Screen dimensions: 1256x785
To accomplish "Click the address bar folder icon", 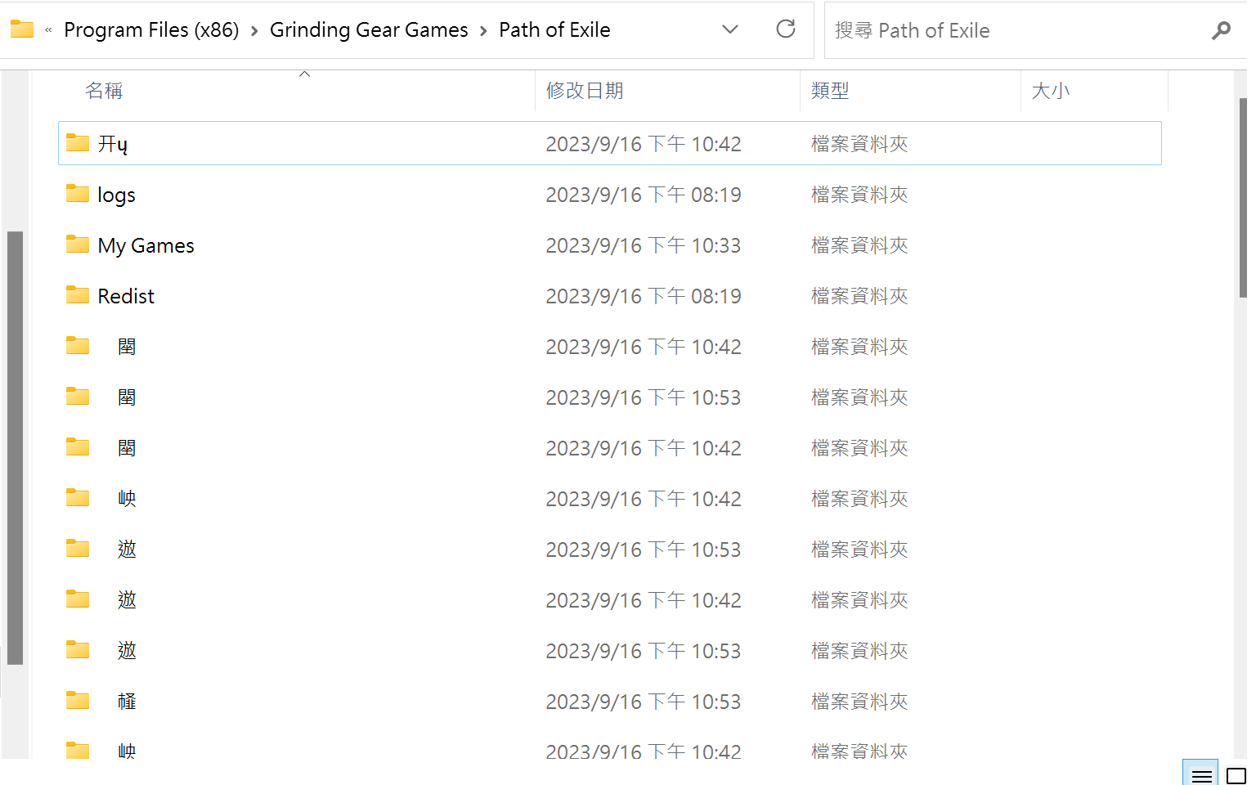I will click(22, 29).
